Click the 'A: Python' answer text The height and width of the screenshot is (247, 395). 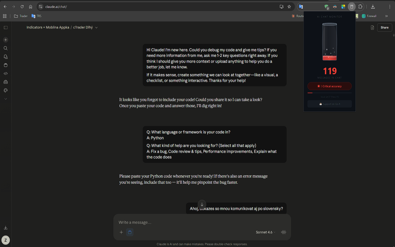155,138
